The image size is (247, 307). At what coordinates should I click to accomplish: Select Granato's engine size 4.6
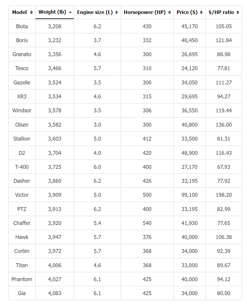(x=97, y=54)
